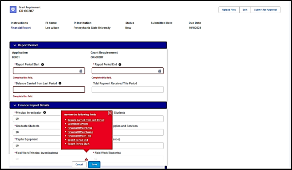Collapse the Report Period section
Image resolution: width=292 pixels, height=170 pixels.
pos(15,45)
